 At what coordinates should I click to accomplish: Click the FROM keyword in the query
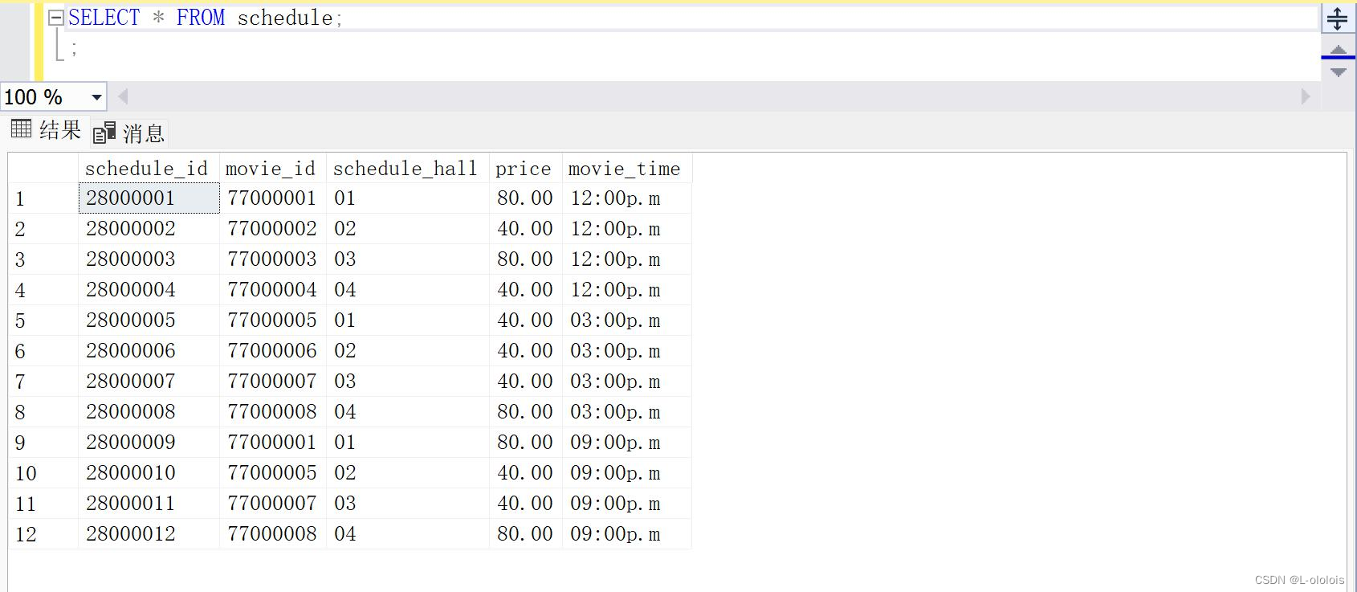coord(201,18)
